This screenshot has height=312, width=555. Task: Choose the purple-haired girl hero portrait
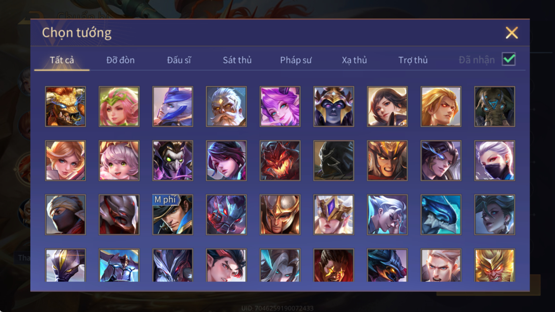click(x=280, y=107)
